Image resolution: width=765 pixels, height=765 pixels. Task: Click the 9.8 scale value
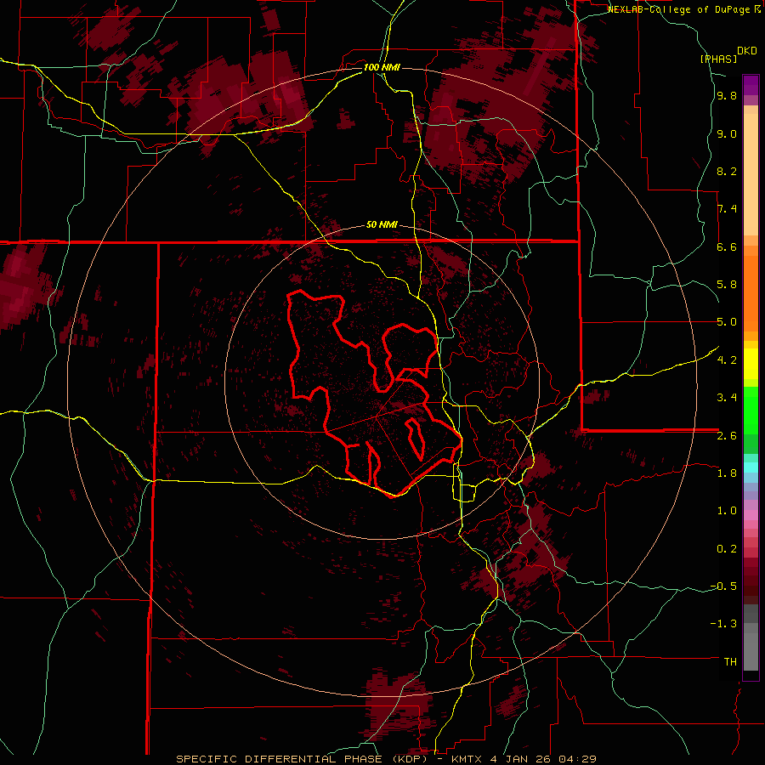(727, 96)
